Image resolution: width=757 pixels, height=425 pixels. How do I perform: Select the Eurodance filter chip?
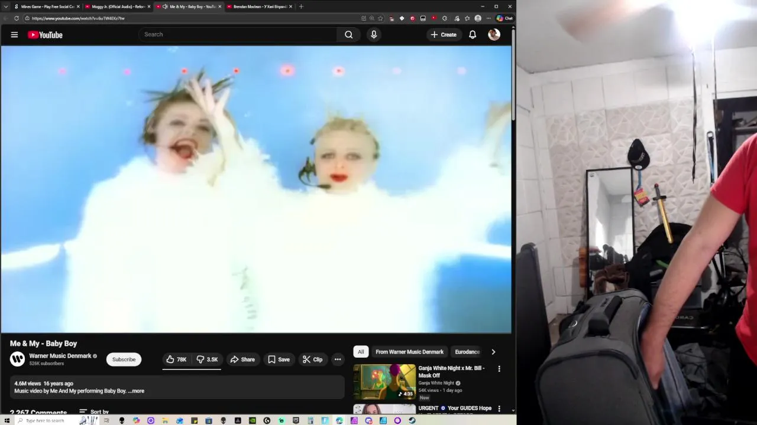pos(467,352)
